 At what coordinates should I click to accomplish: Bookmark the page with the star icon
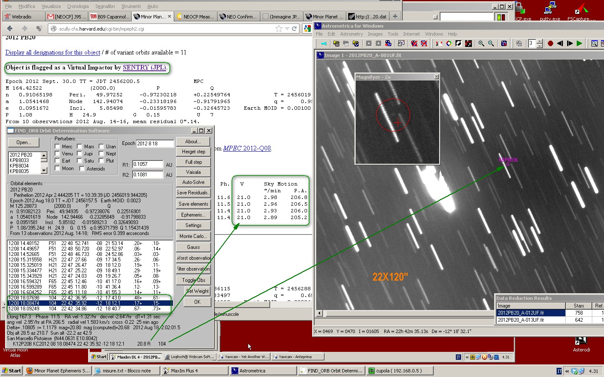[x=279, y=28]
